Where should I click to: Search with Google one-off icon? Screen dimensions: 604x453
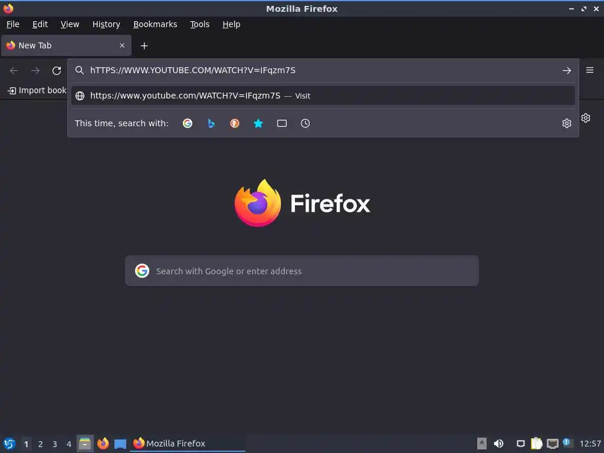(188, 123)
